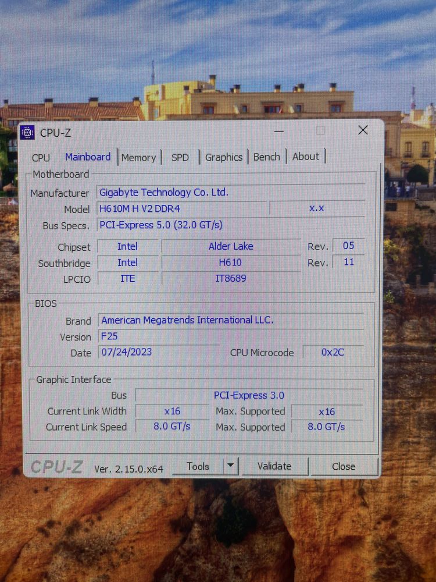This screenshot has width=436, height=582.
Task: Click the IT8689 LPCIO value
Action: pos(231,278)
